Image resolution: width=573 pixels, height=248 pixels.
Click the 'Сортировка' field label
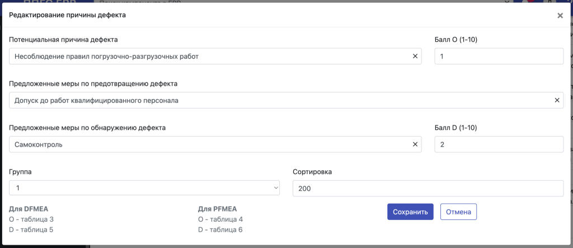tap(312, 171)
